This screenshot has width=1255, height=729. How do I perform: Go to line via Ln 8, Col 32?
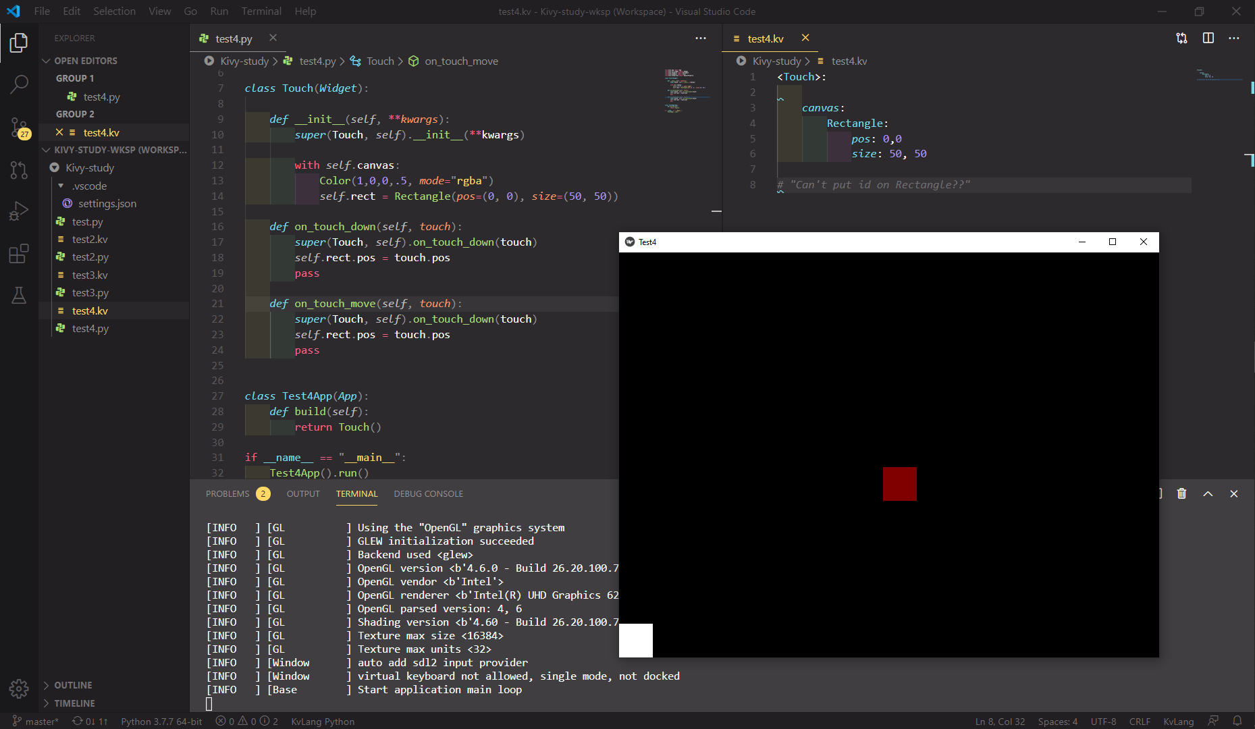1000,721
